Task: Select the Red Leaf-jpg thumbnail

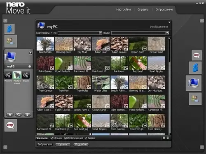Action: (x=82, y=121)
